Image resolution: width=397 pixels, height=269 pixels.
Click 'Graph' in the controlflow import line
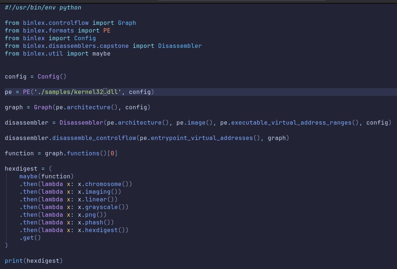point(127,23)
